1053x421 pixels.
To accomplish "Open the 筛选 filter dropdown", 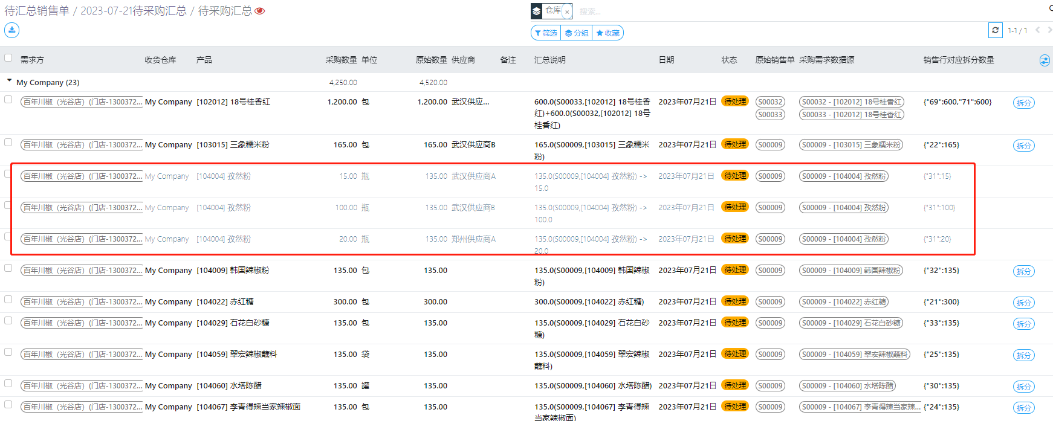I will point(546,33).
